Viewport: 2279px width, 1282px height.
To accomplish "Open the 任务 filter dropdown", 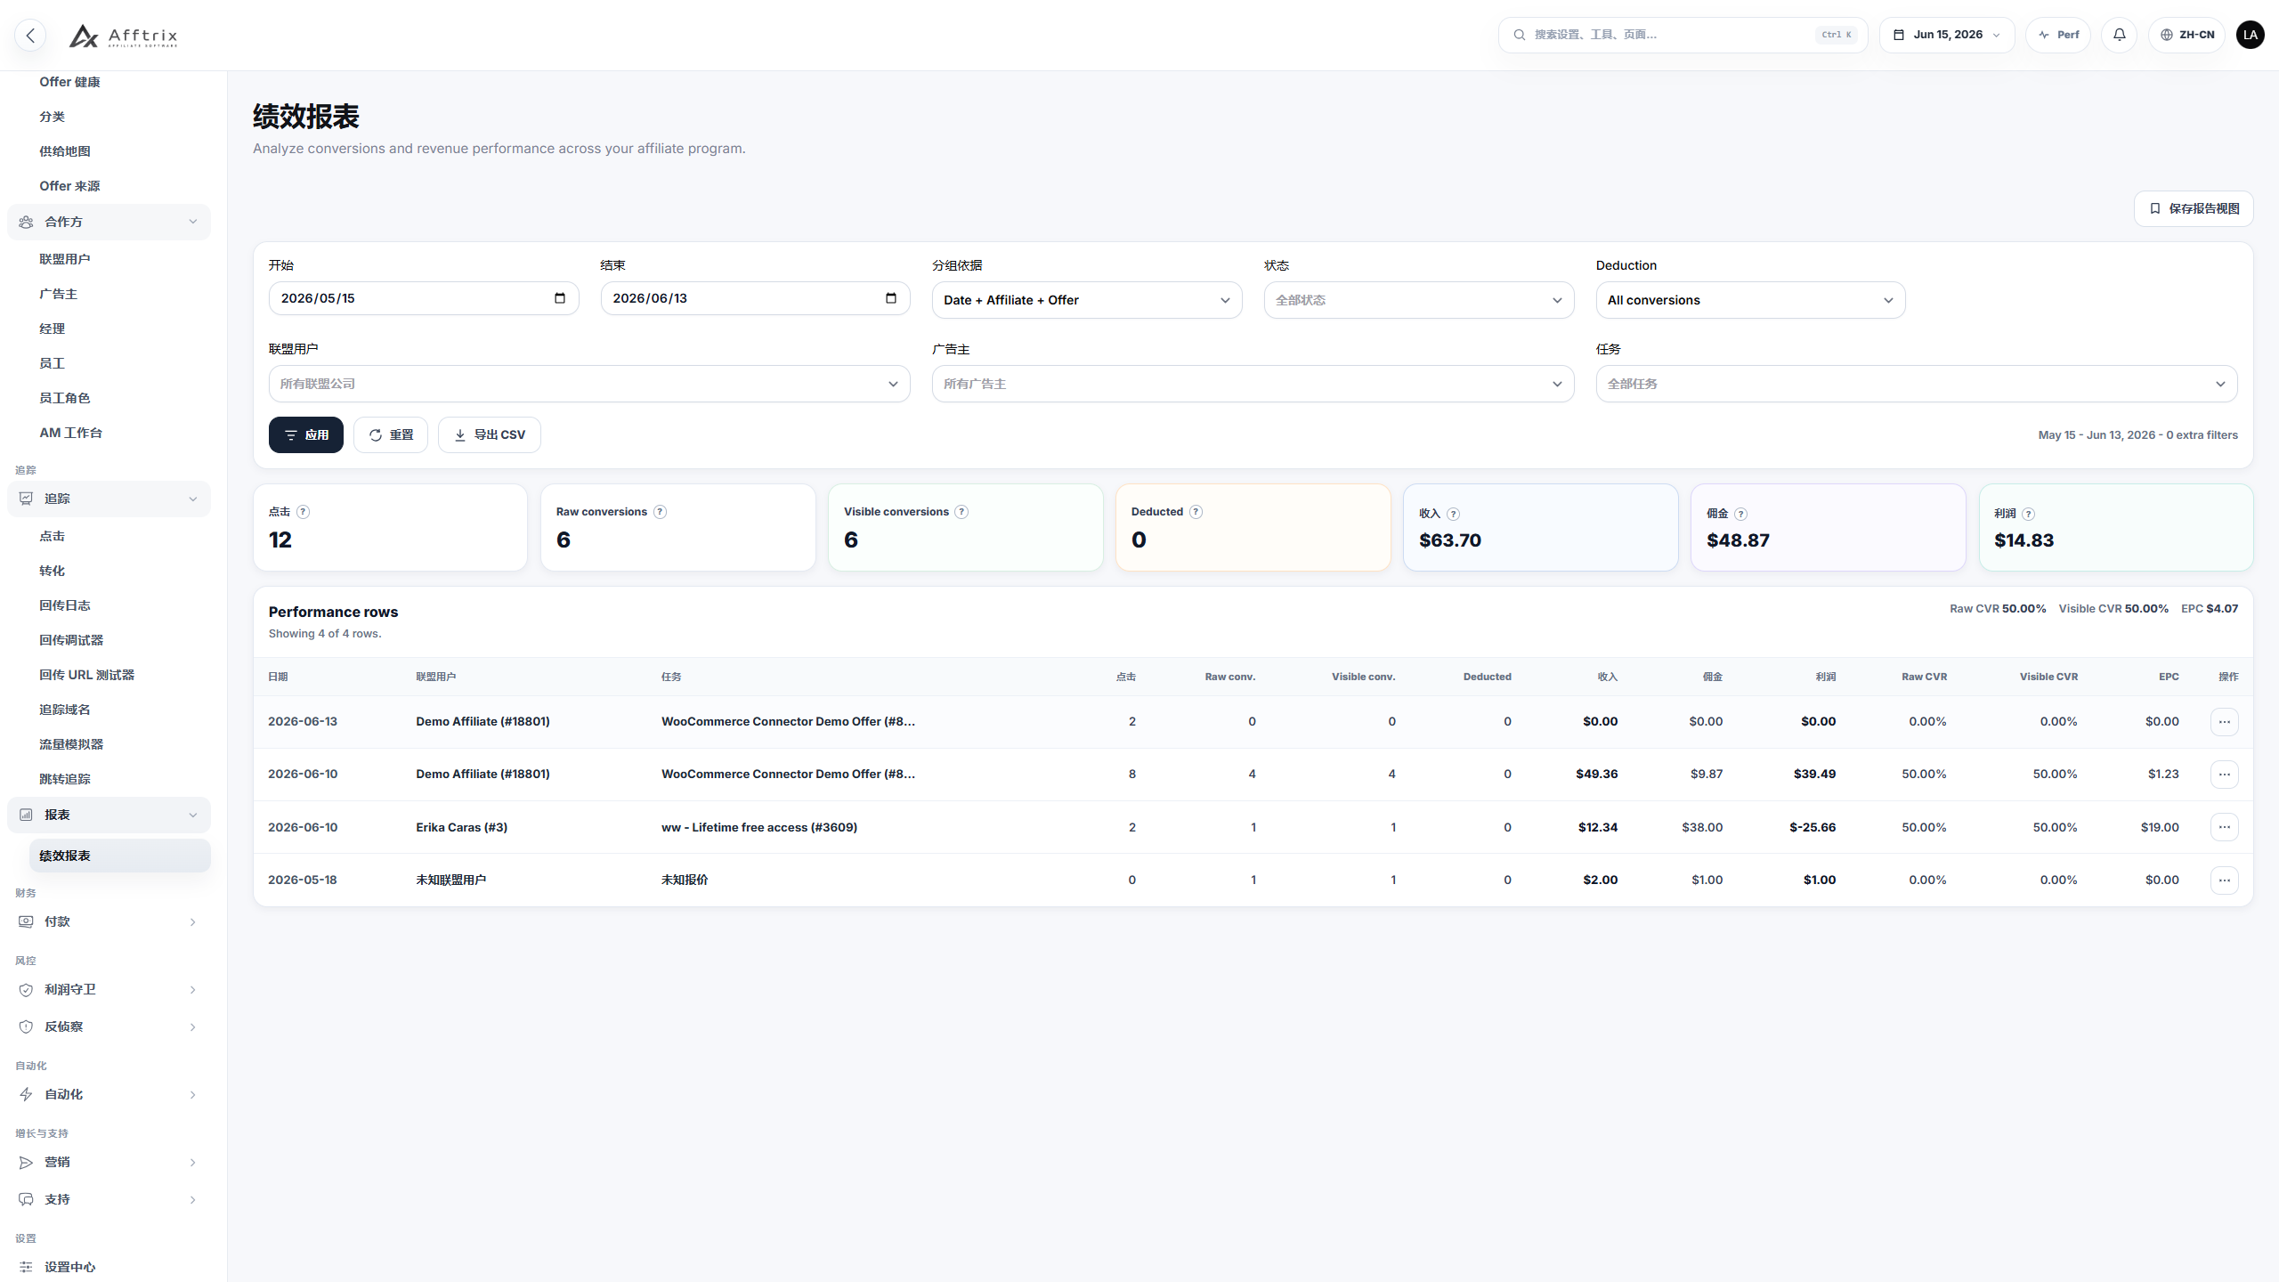I will (1916, 384).
